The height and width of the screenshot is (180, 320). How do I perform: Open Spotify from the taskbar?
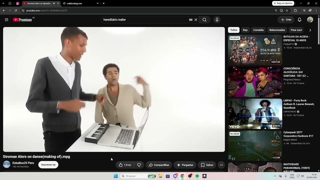(197, 176)
